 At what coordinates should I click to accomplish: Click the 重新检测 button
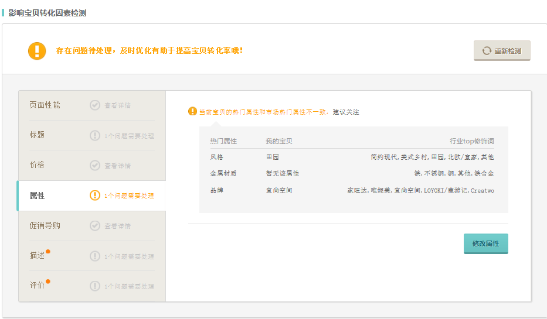(x=502, y=51)
